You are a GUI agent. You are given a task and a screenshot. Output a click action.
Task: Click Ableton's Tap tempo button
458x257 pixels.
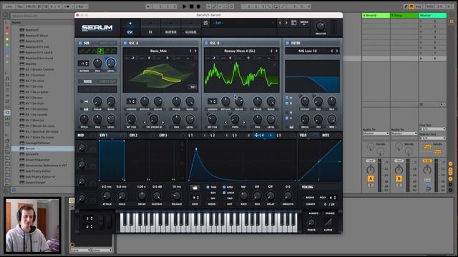click(x=19, y=6)
